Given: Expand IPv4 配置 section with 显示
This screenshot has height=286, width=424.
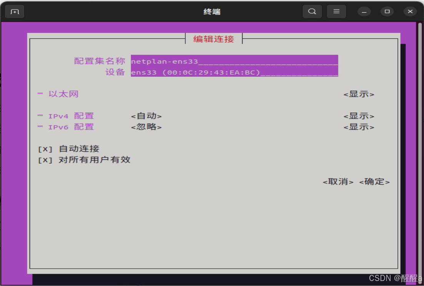Looking at the screenshot, I should pos(359,116).
